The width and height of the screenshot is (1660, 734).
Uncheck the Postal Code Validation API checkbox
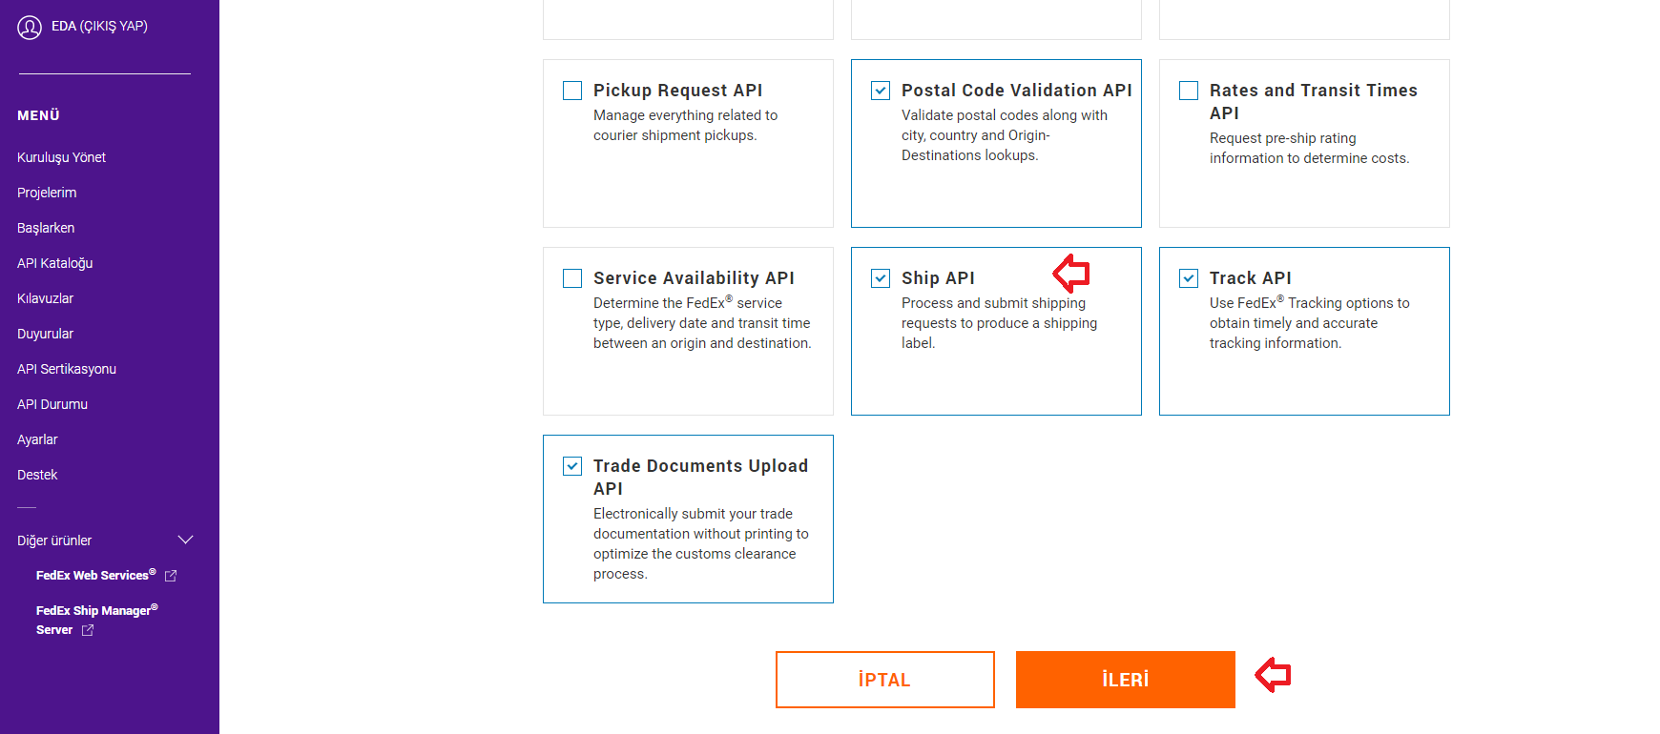click(881, 91)
